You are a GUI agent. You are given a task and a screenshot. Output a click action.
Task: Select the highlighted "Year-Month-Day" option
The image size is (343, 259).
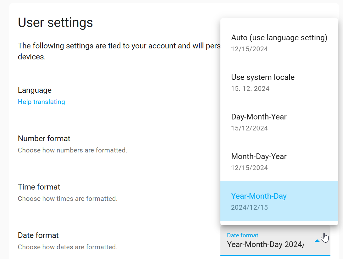pos(259,196)
